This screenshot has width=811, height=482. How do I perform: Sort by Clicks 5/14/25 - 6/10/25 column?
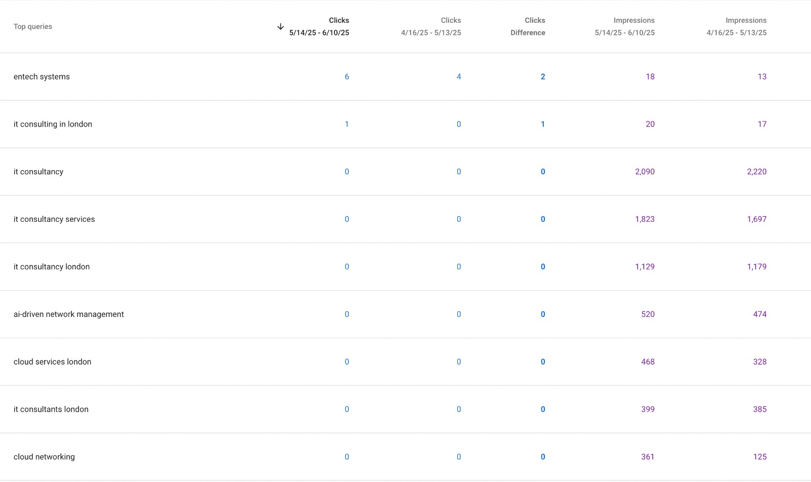pos(319,26)
